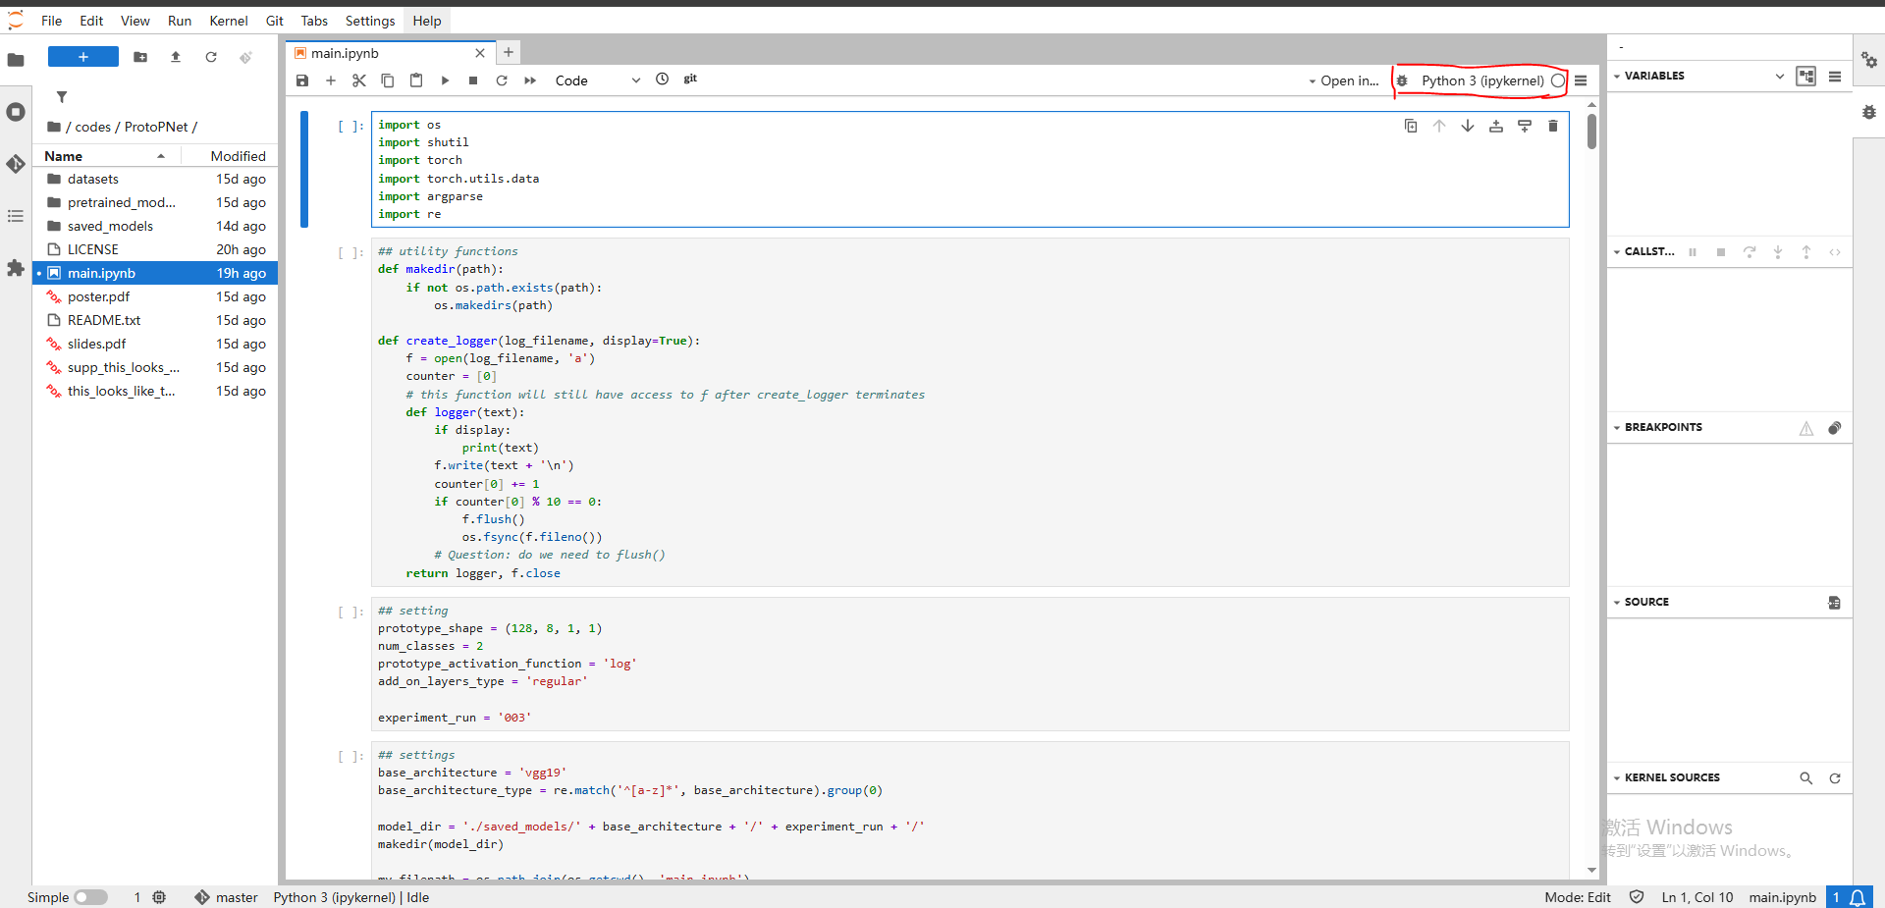Viewport: 1885px width, 908px height.
Task: Restart kernel and run all cells
Action: point(530,80)
